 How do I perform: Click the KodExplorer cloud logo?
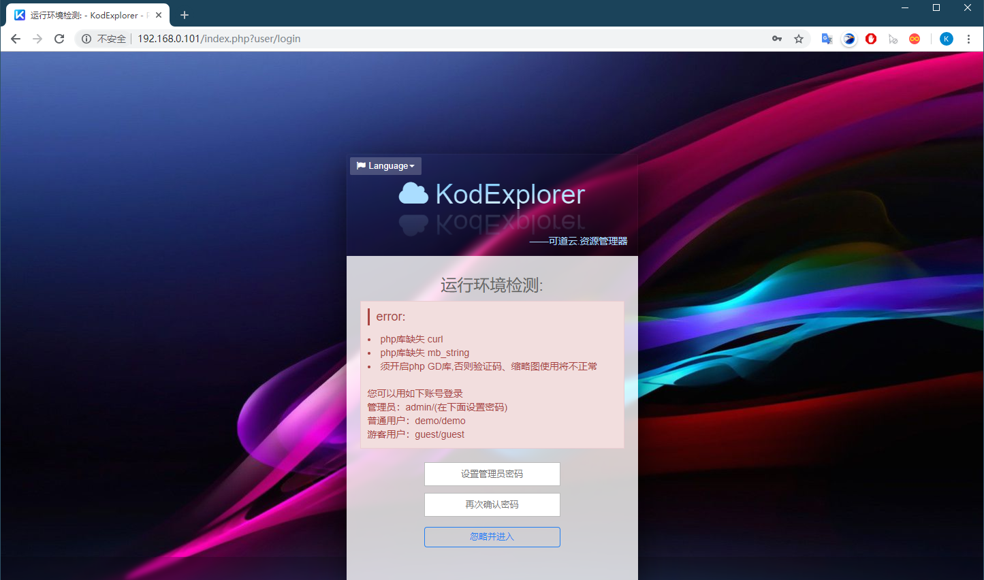(x=413, y=194)
